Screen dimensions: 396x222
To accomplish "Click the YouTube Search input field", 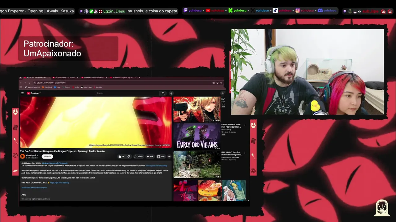I will 127,93.
